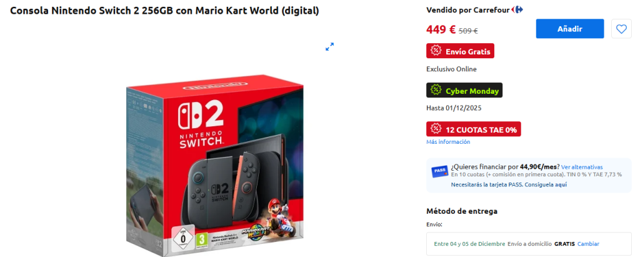This screenshot has height=257, width=640.
Task: Click the Cyber Monday black badge
Action: pos(464,90)
